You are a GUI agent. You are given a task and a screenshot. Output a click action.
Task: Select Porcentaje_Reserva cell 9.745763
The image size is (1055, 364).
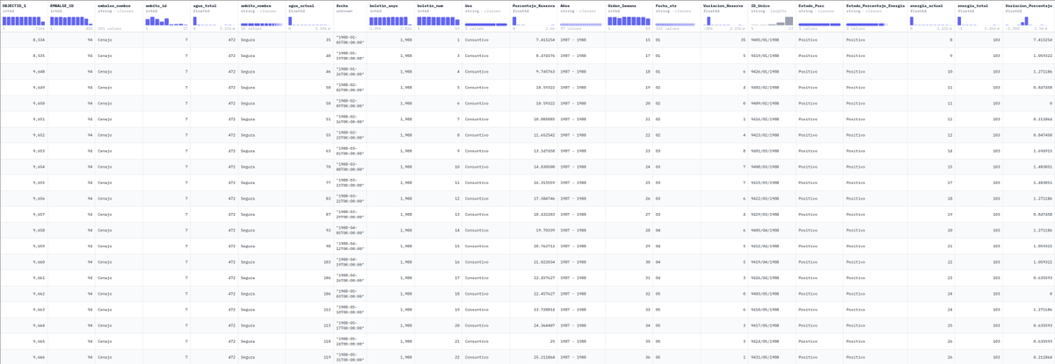(x=545, y=71)
